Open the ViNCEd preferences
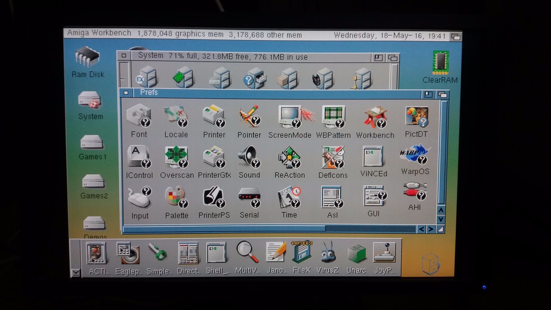This screenshot has height=310, width=551. (x=373, y=156)
